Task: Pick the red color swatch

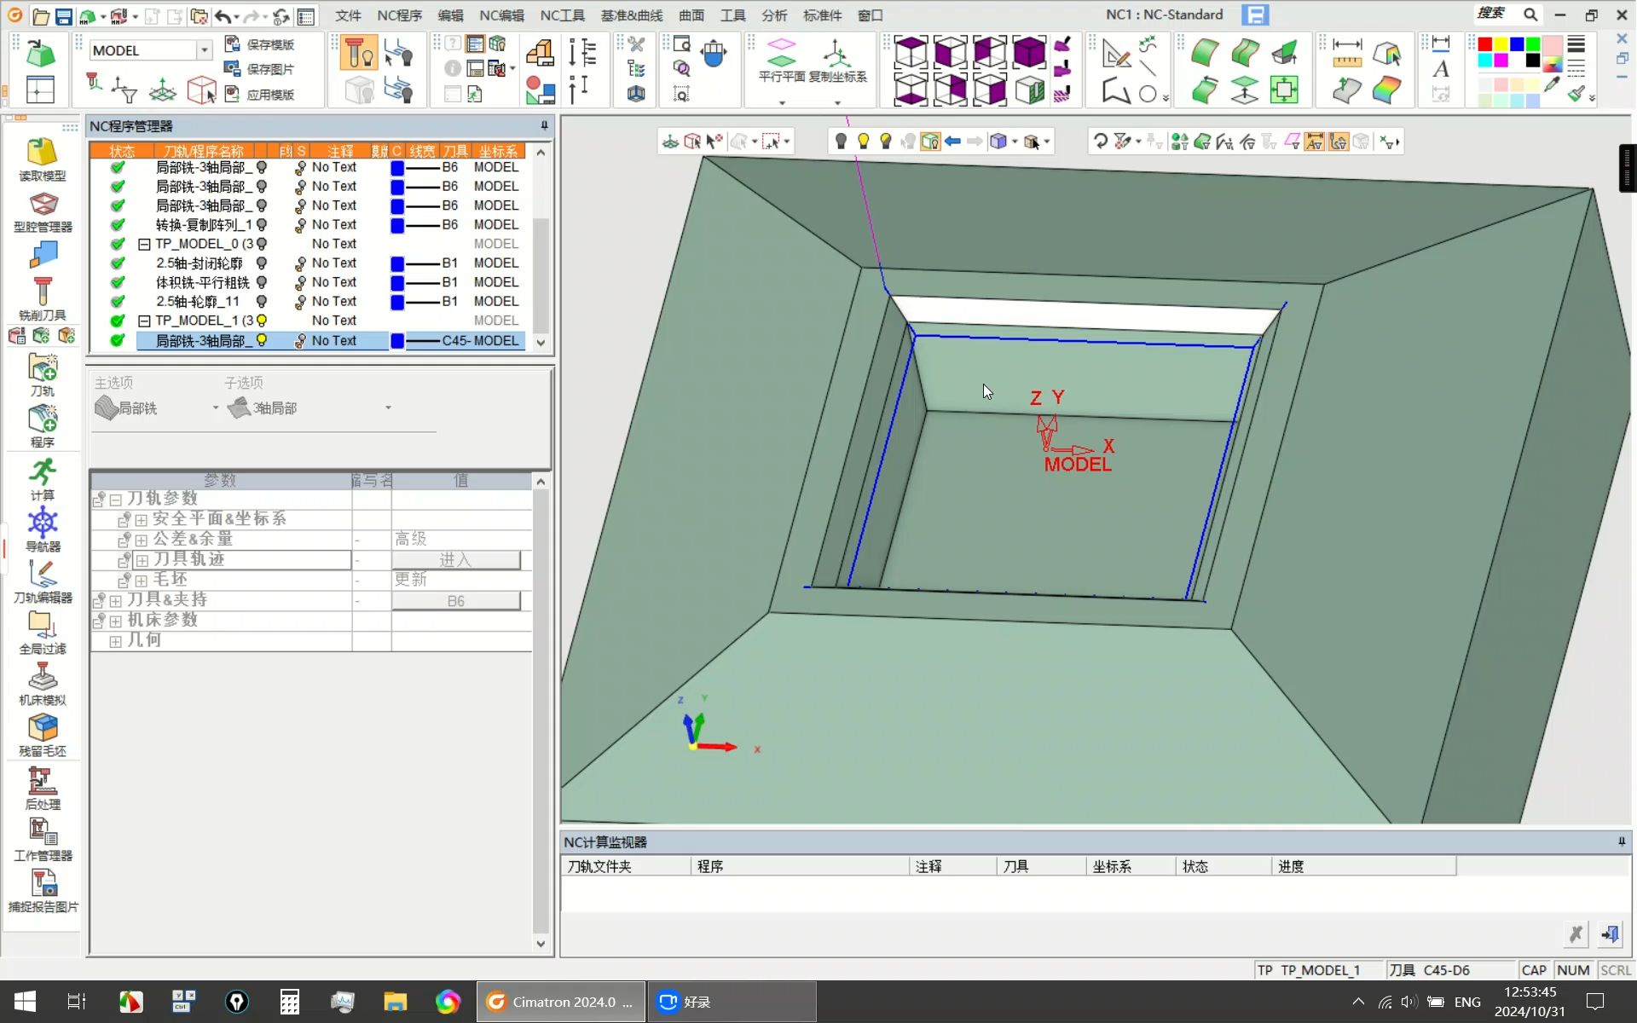Action: 1484,44
